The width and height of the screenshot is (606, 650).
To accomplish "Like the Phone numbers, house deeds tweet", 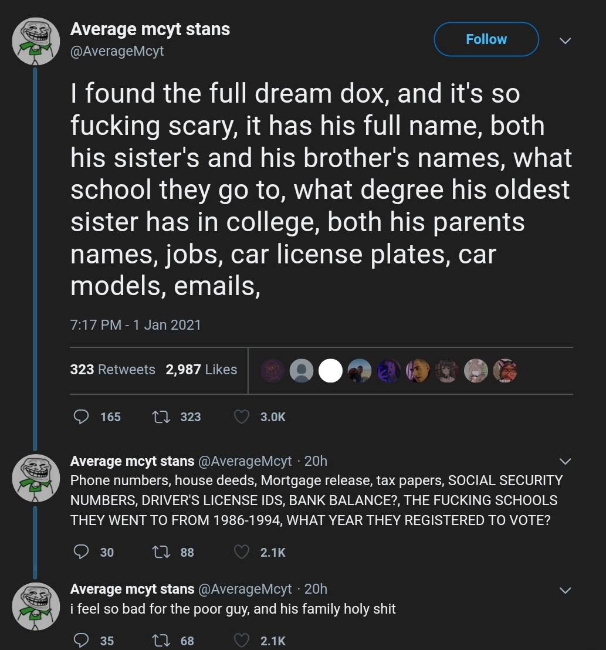I will click(242, 552).
